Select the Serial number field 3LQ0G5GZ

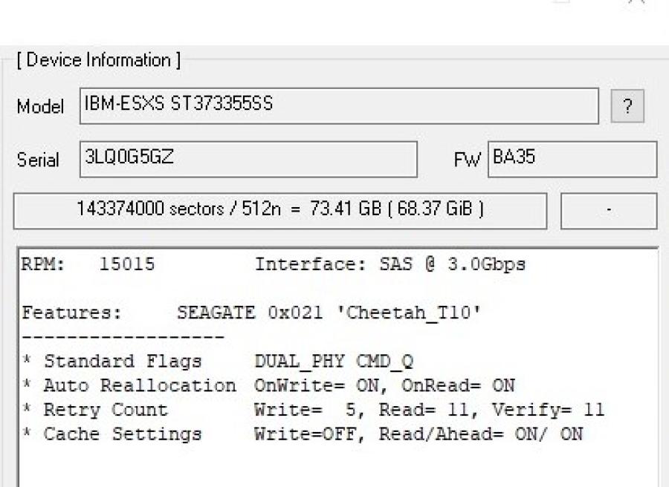click(x=248, y=160)
